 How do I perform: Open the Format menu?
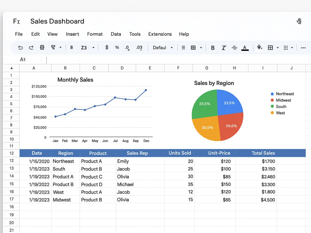[95, 34]
